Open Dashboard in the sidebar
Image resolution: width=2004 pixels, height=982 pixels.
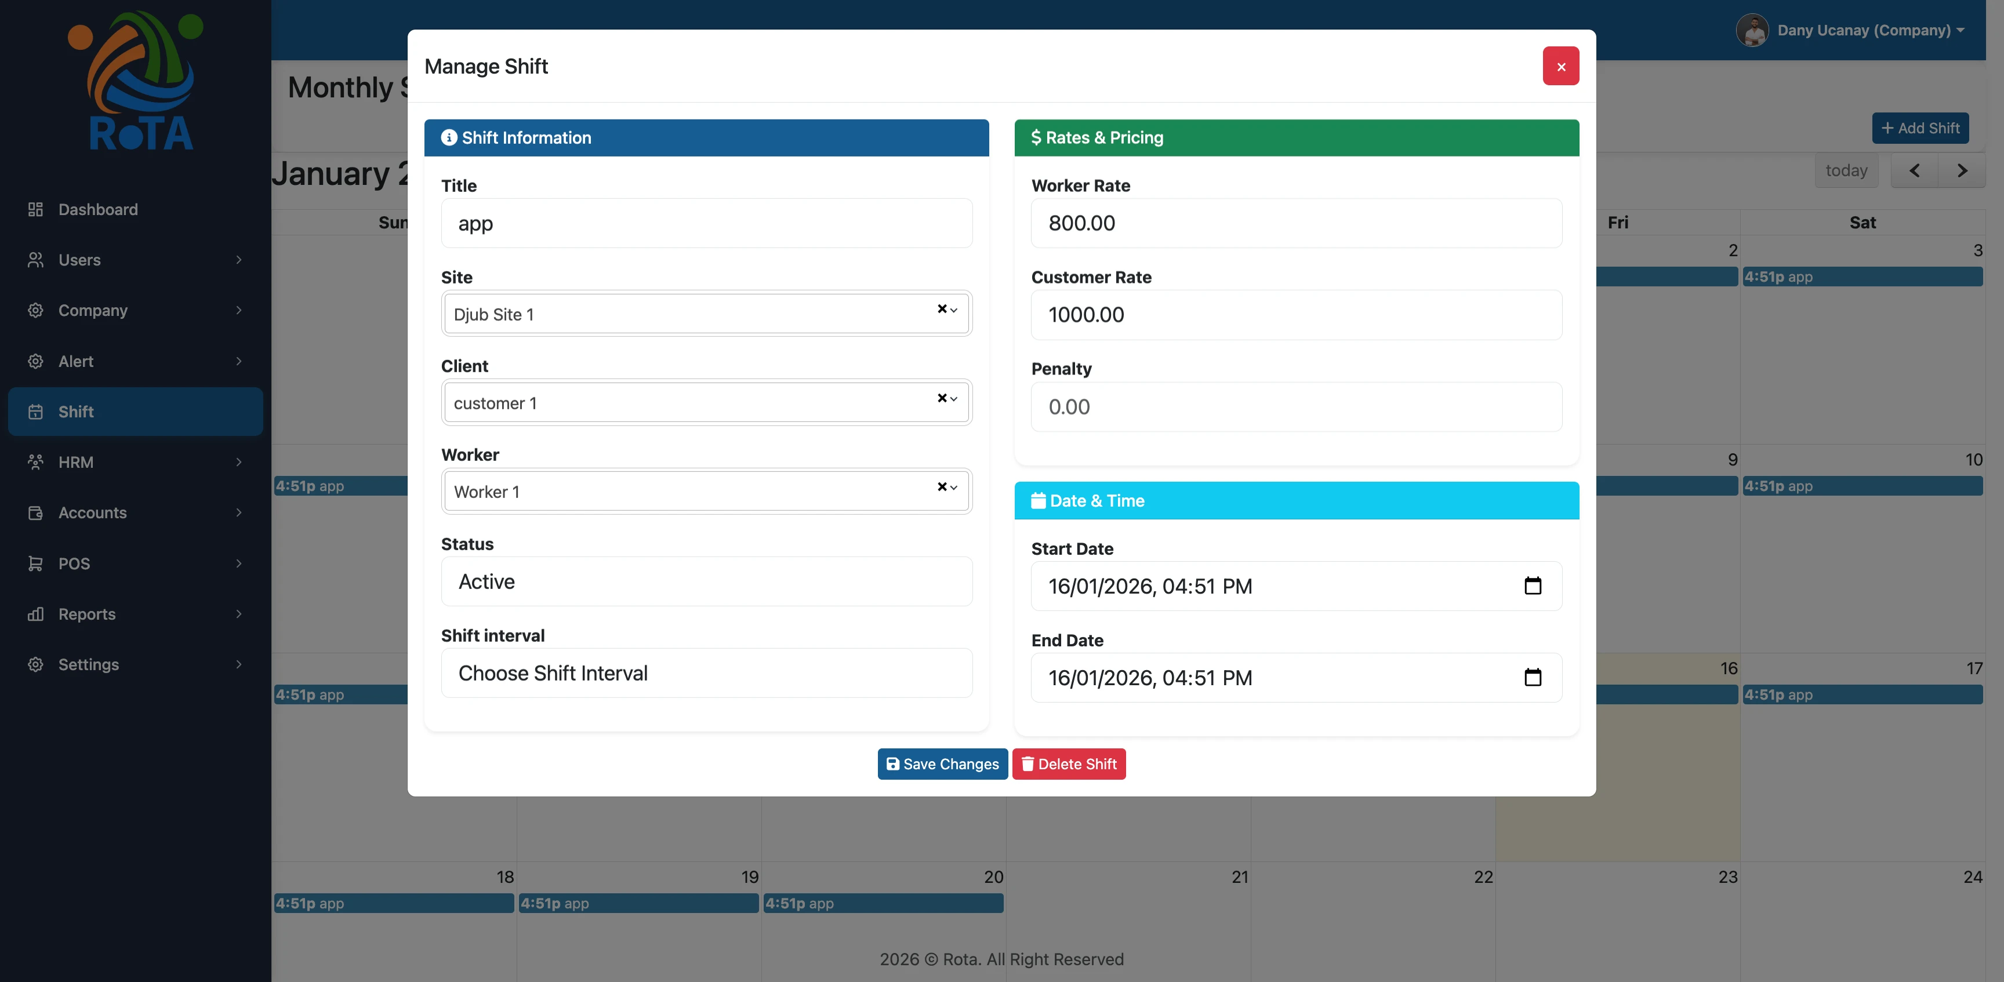click(98, 209)
